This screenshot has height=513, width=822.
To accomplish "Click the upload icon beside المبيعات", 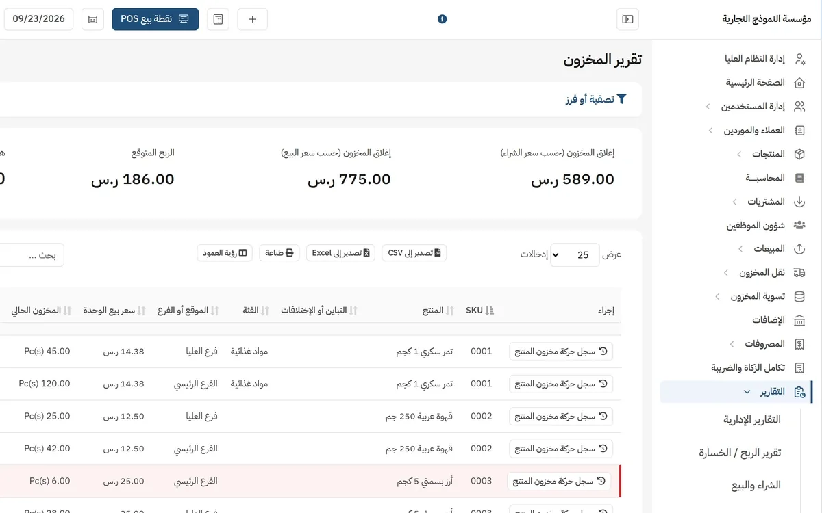I will pos(799,249).
